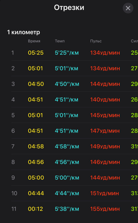Select row number 7 label
The width and height of the screenshot is (138, 223).
[x=13, y=146]
